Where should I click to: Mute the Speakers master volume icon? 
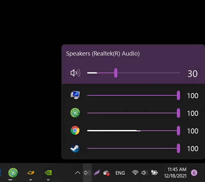[75, 73]
